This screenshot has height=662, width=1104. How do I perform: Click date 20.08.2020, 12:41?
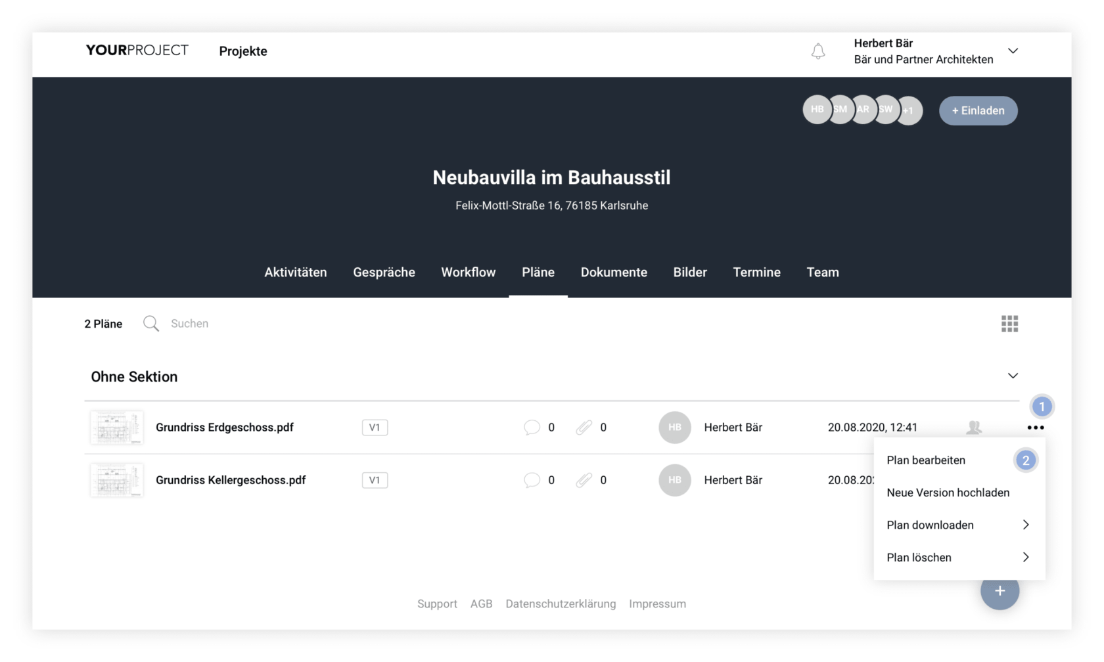(872, 428)
